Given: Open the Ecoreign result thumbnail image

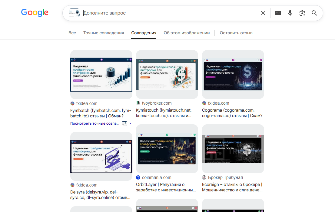Looking at the screenshot, I should point(233,149).
